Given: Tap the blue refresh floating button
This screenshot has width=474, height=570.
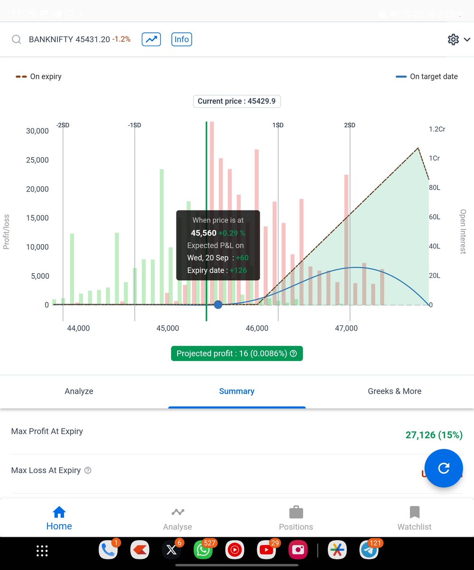Looking at the screenshot, I should (x=444, y=468).
